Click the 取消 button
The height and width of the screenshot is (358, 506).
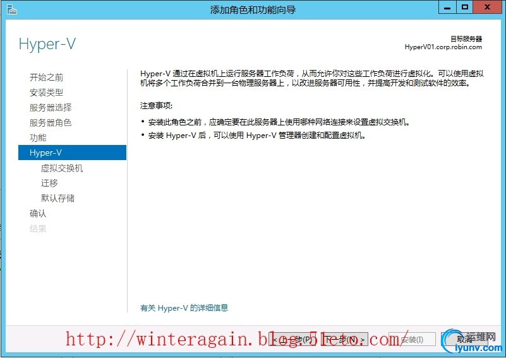pos(464,339)
